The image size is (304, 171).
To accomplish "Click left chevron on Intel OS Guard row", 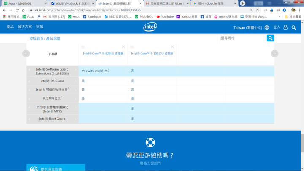I will (x=29, y=81).
